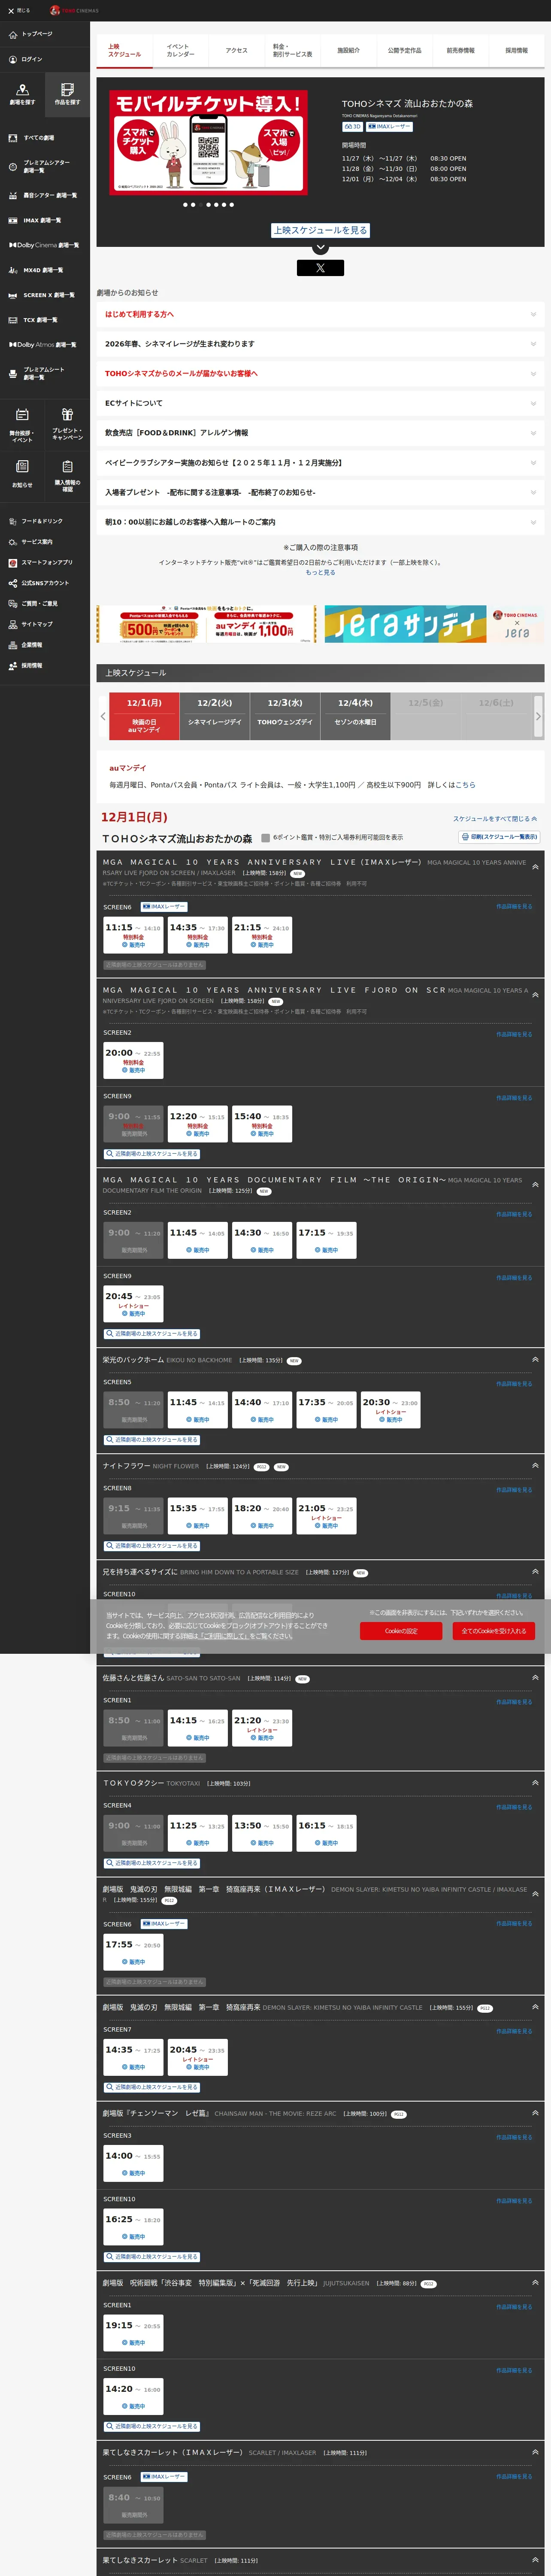Open the Dolby Cinema theater list
The height and width of the screenshot is (2576, 551).
pyautogui.click(x=44, y=245)
